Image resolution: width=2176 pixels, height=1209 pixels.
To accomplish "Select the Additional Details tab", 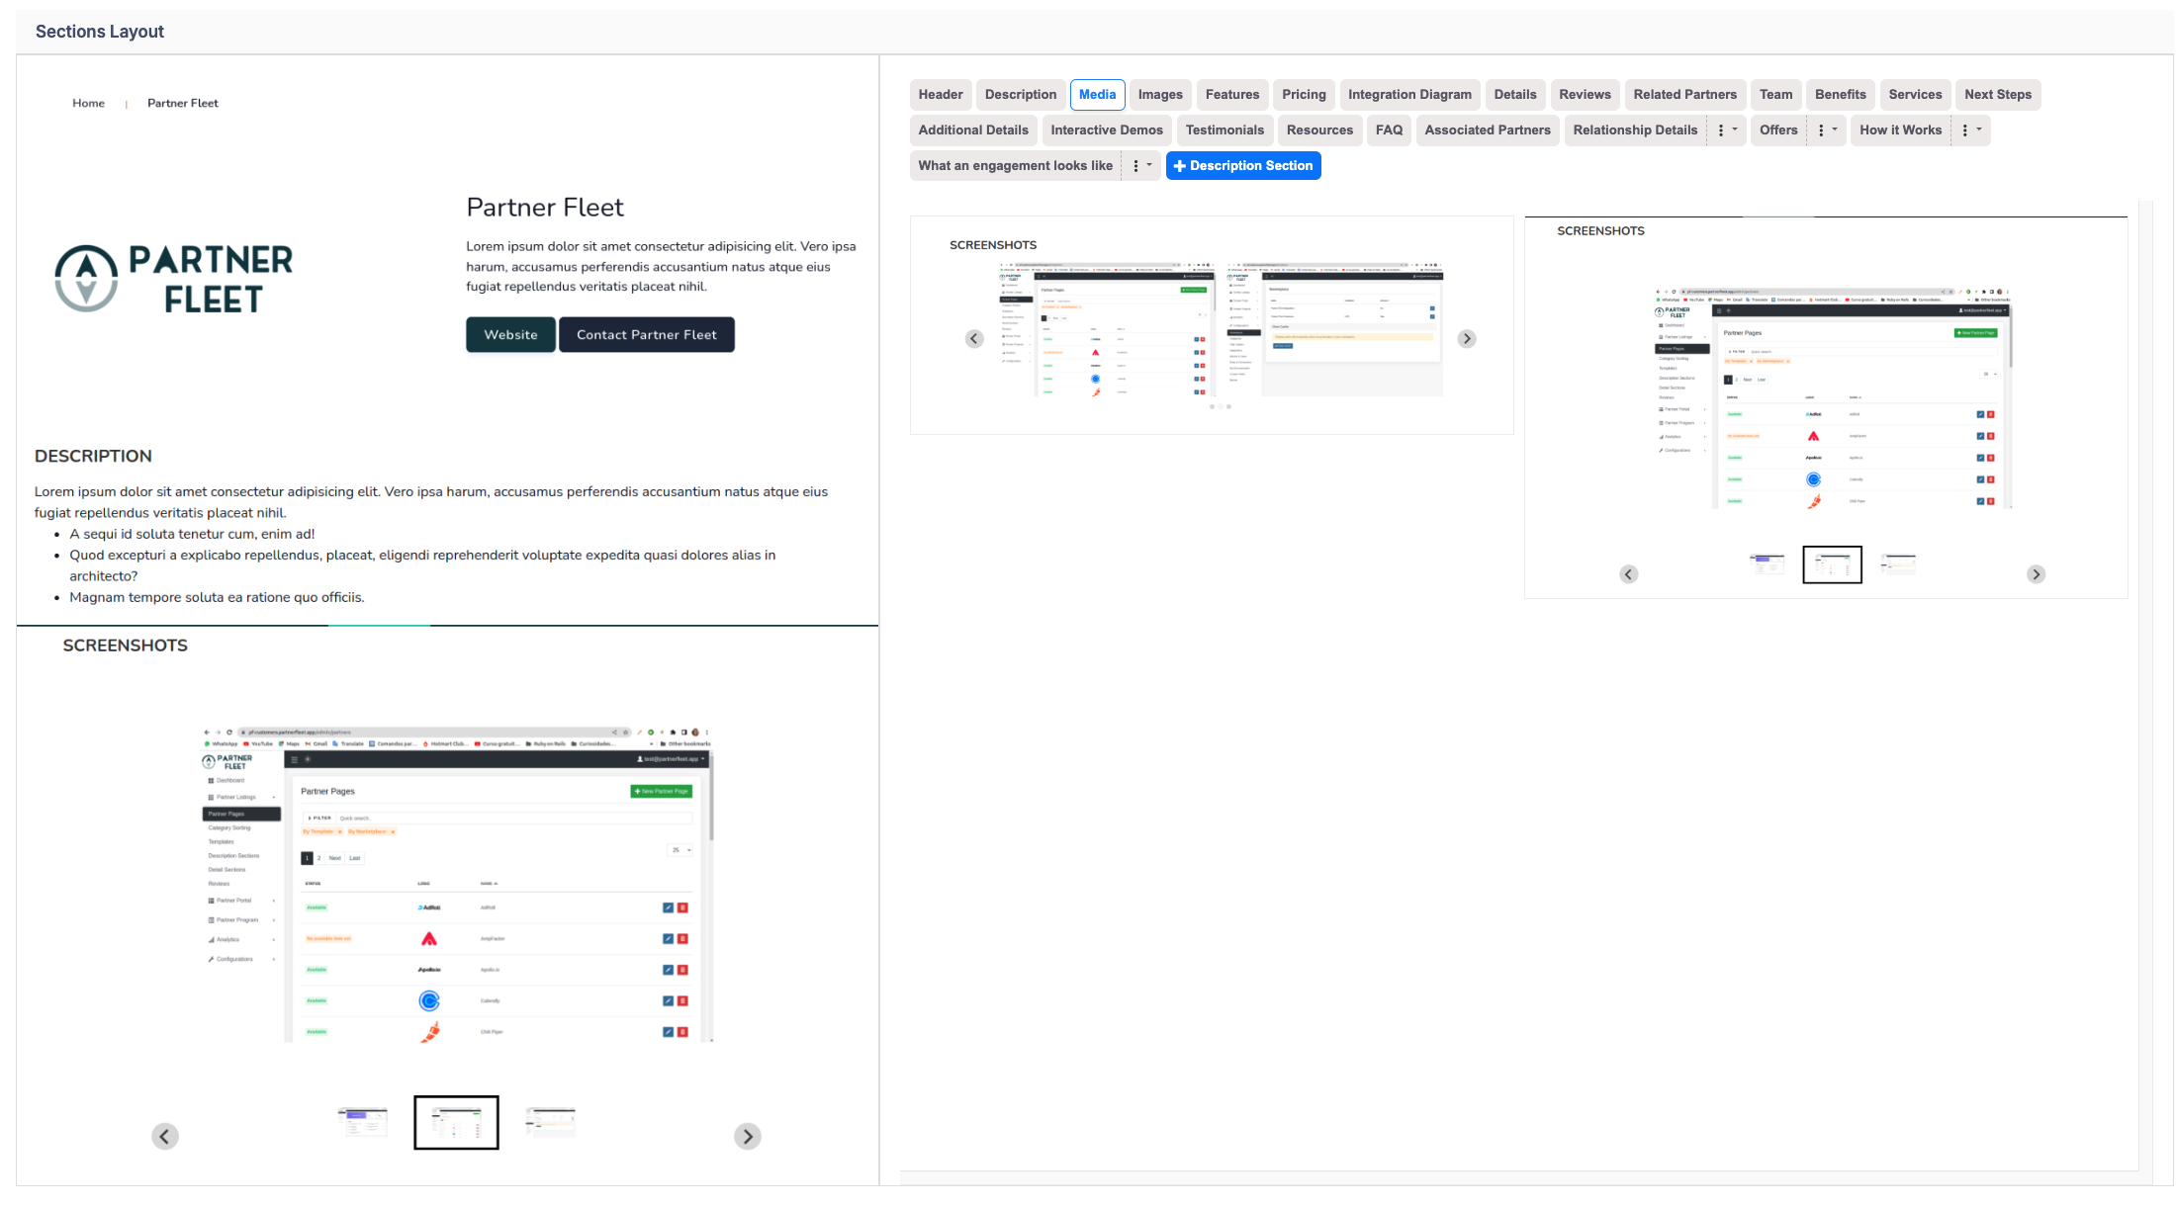I will (973, 130).
